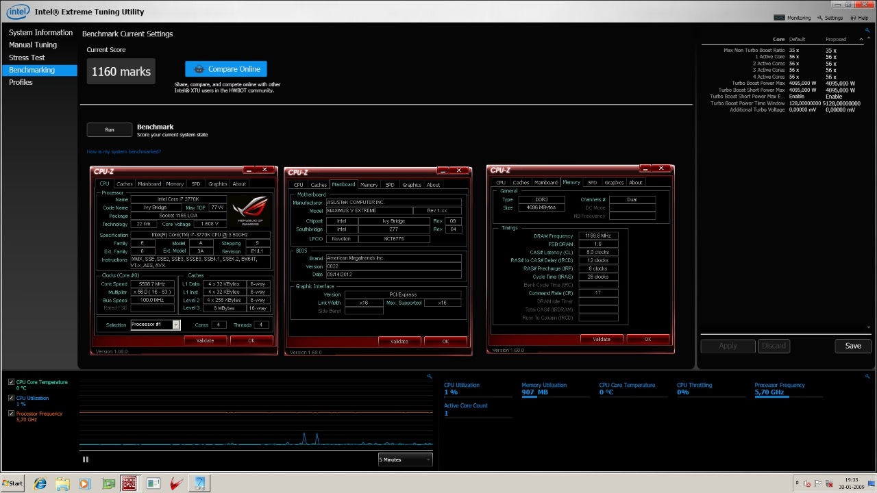
Task: Click the ROG logo in CPU-Z
Action: coord(249,211)
